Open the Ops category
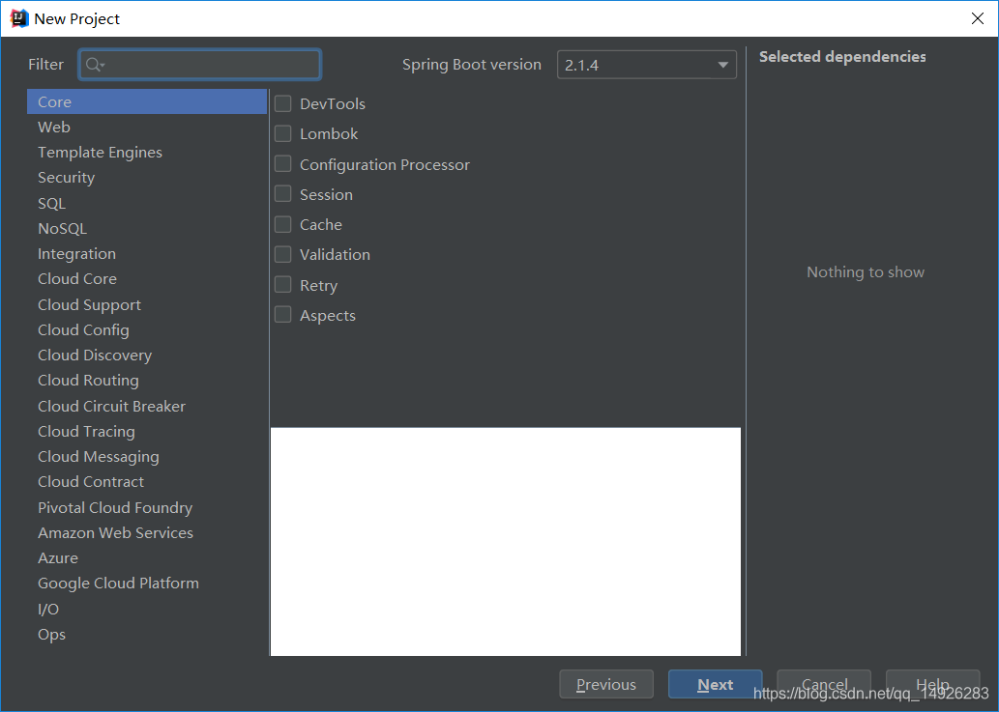This screenshot has width=999, height=712. 147,635
